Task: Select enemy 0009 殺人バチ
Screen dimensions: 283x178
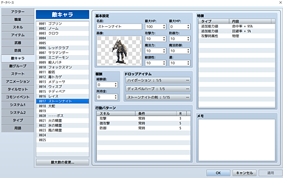Action: point(62,62)
